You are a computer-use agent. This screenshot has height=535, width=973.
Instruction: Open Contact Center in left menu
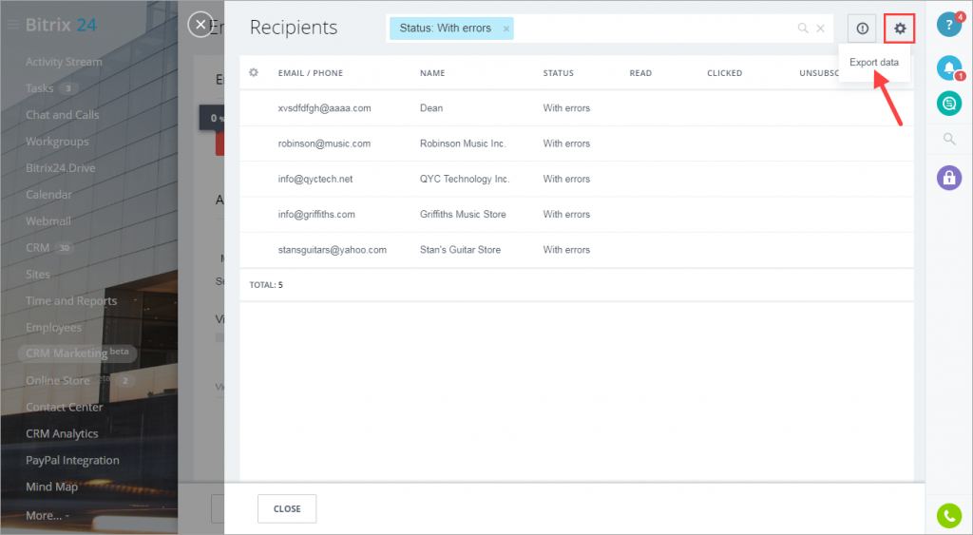point(64,407)
